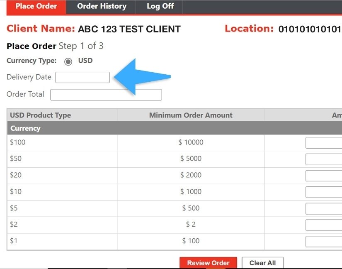Click the Location number text
The image size is (342, 269).
(310, 29)
